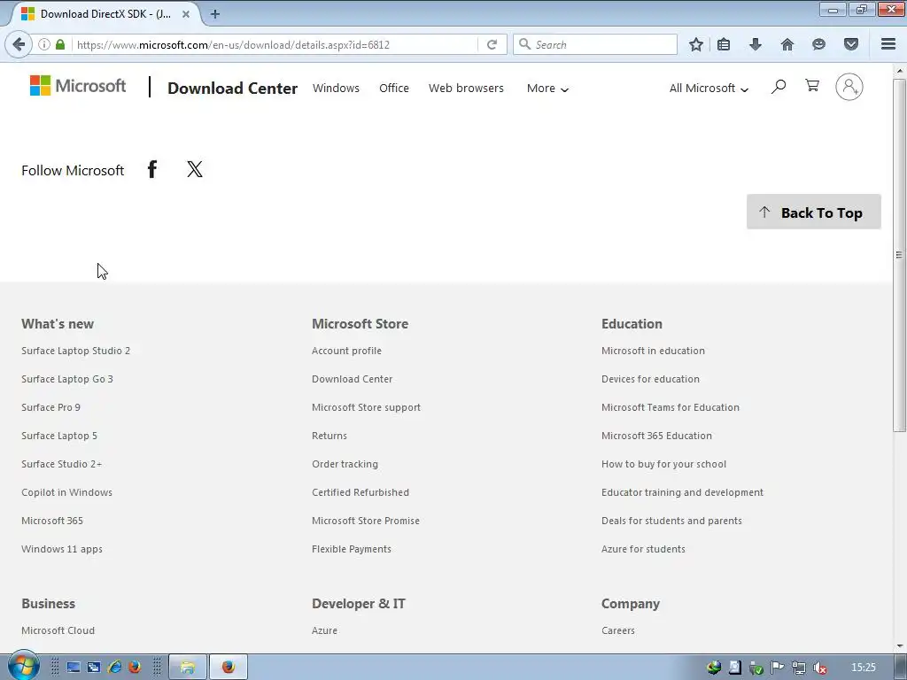Screen dimensions: 907x680
Task: Open the Microsoft 365 Education link
Action: [x=656, y=436]
